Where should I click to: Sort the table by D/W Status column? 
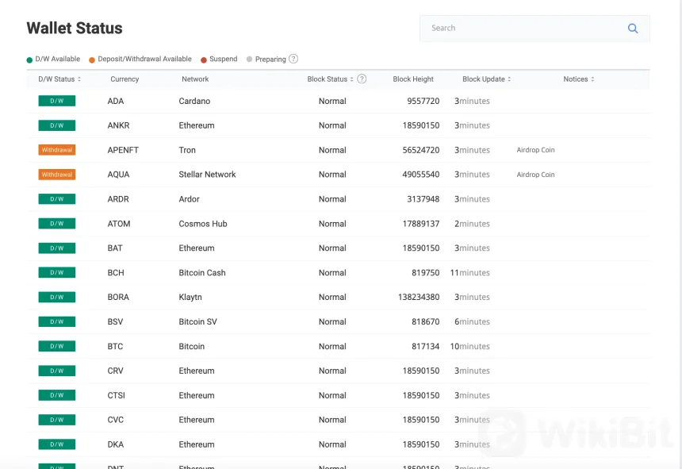[x=59, y=79]
